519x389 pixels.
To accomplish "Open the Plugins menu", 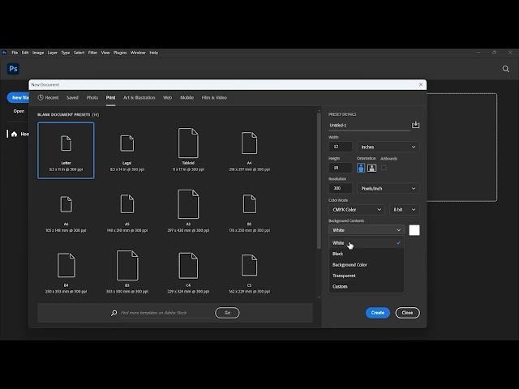I will 120,53.
